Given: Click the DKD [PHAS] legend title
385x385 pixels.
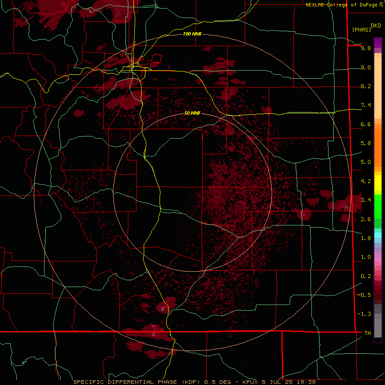Looking at the screenshot, I should (366, 28).
